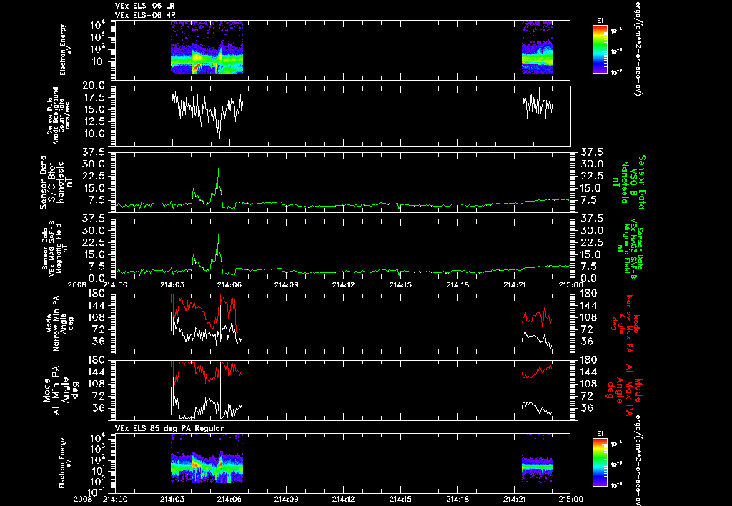Click the red hot spot in top spectrogram near 214:04
This screenshot has width=732, height=506.
tap(197, 68)
